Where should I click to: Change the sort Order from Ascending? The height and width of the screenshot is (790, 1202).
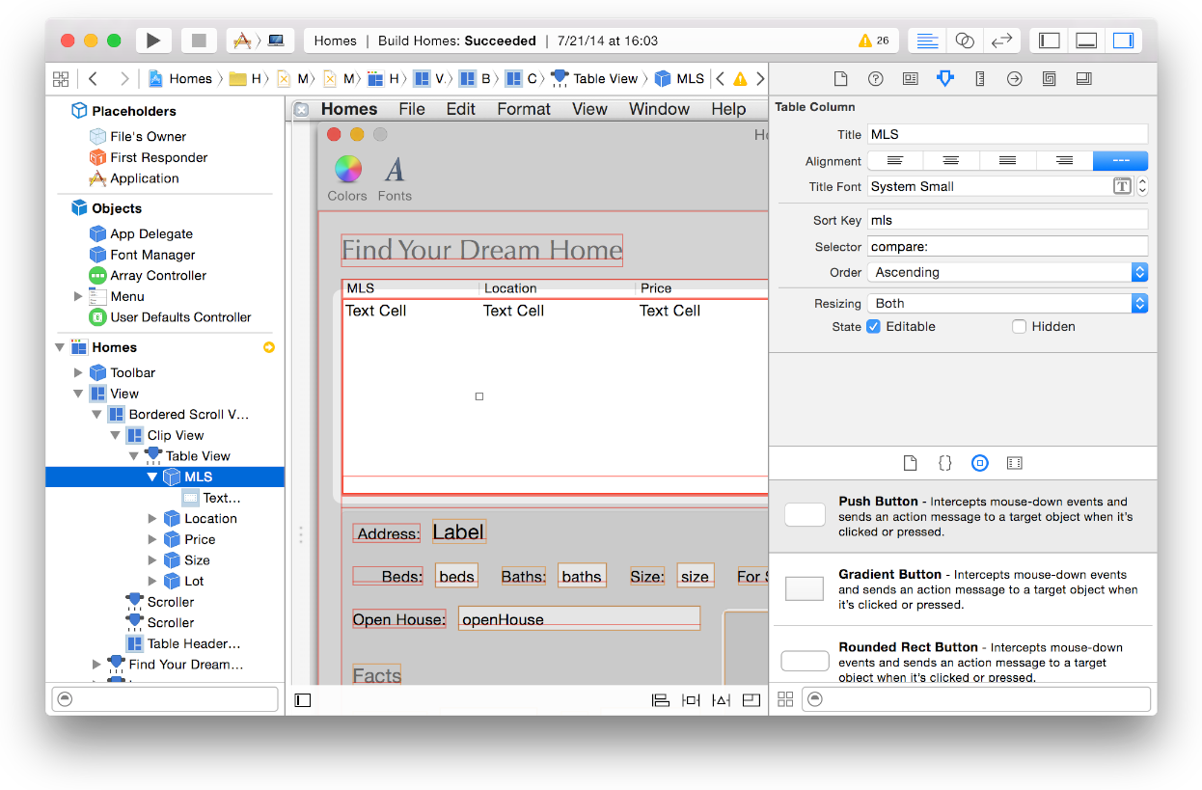pyautogui.click(x=1138, y=271)
